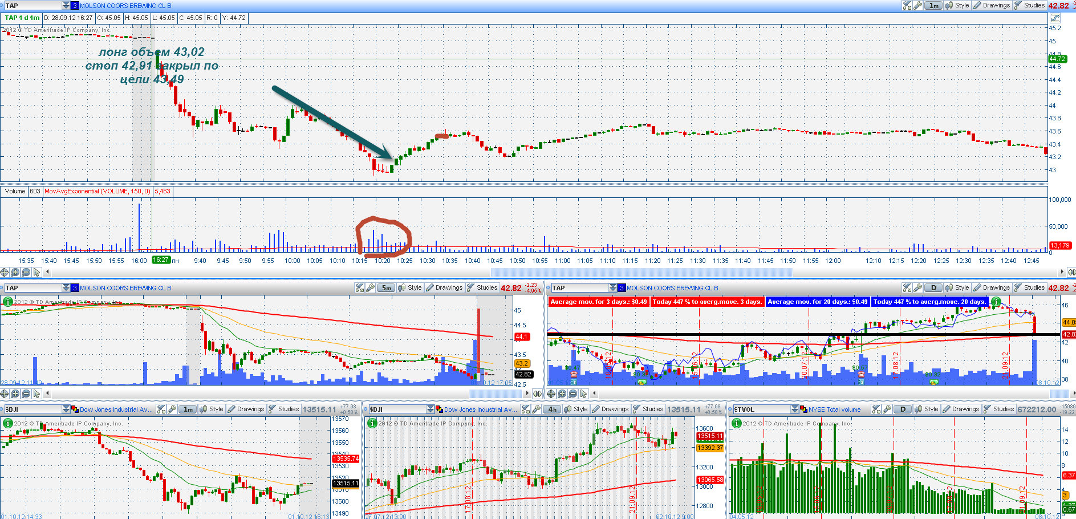Open Drawings menu in TAP 5m chart

click(x=444, y=287)
